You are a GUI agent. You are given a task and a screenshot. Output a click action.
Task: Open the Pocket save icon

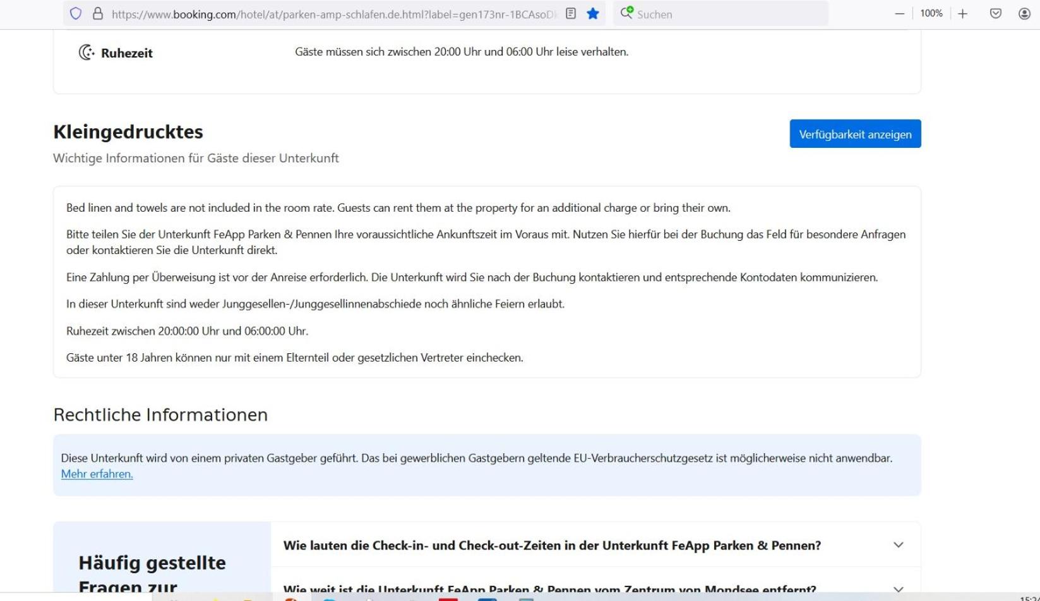[996, 13]
